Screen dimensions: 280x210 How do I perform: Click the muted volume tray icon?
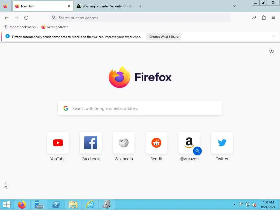[x=254, y=205]
